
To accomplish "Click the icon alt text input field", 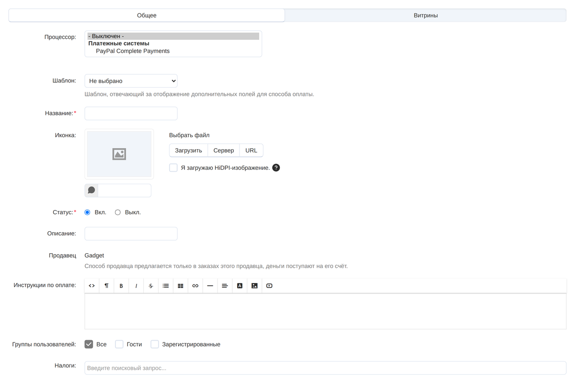I will [x=125, y=190].
